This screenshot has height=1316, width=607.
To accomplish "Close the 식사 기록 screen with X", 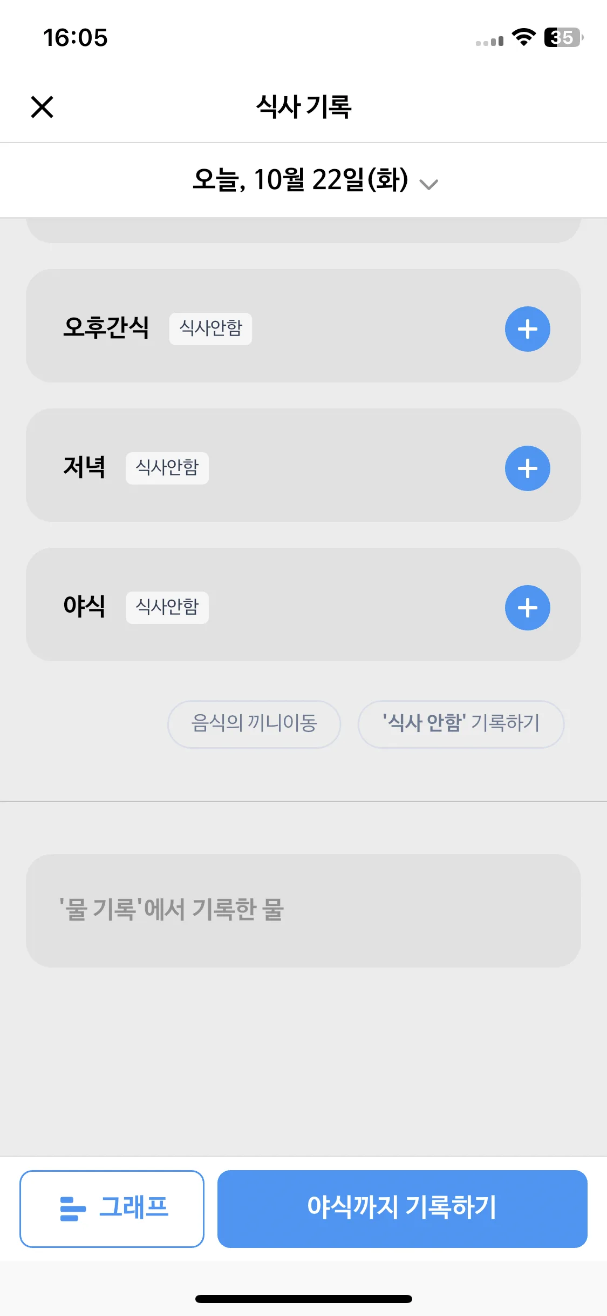I will pyautogui.click(x=42, y=106).
